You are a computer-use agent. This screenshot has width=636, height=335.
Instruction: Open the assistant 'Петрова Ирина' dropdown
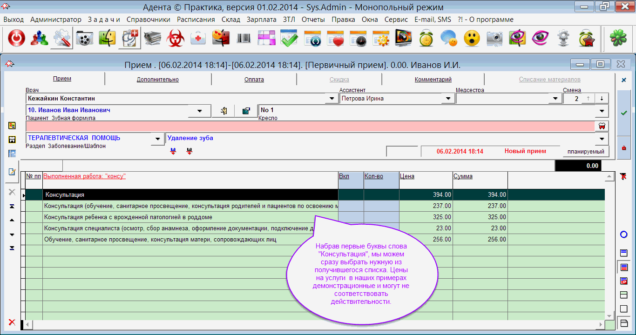point(448,99)
